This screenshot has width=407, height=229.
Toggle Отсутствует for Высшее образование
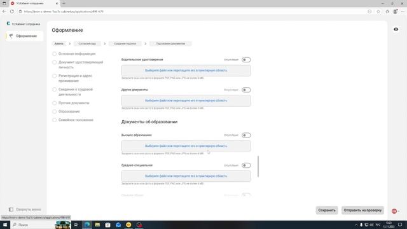[246, 135]
